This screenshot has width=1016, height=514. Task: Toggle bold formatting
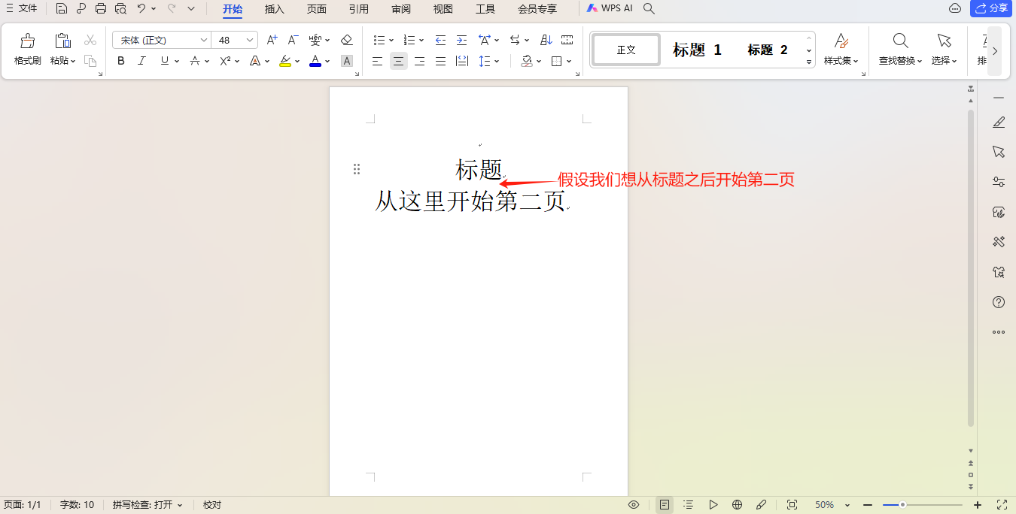click(x=121, y=61)
